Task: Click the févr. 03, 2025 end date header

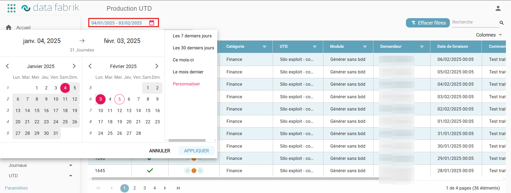Action: point(122,41)
